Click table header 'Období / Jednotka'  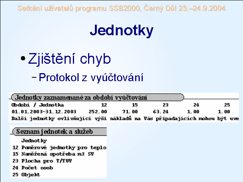pos(38,105)
